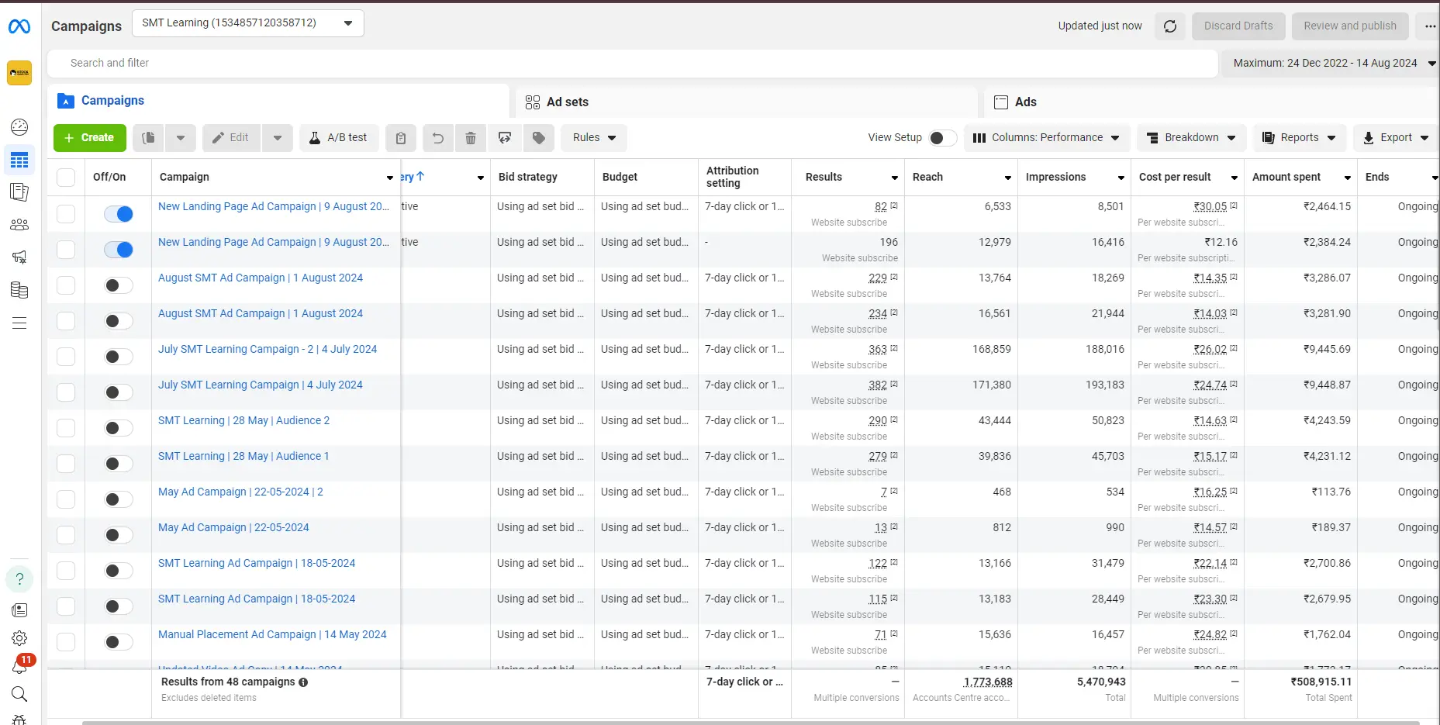The image size is (1440, 725).
Task: Tick the select-all campaigns header checkbox
Action: (66, 178)
